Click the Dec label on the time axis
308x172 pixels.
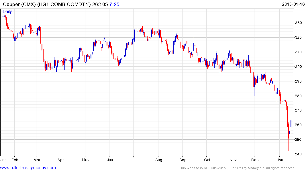click(x=255, y=160)
